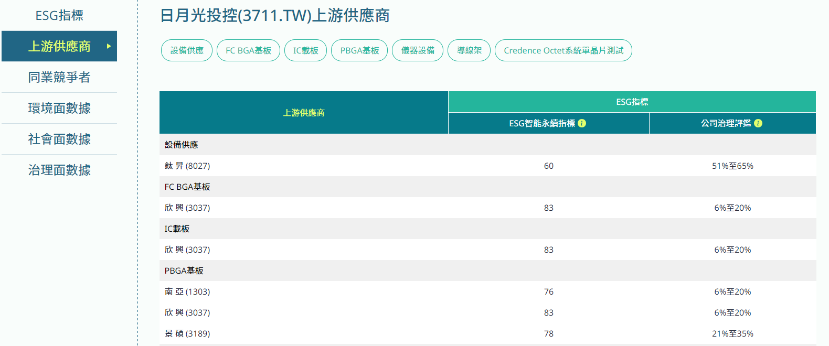Open 環境面數據 sidebar item
This screenshot has height=346, width=829.
(59, 108)
